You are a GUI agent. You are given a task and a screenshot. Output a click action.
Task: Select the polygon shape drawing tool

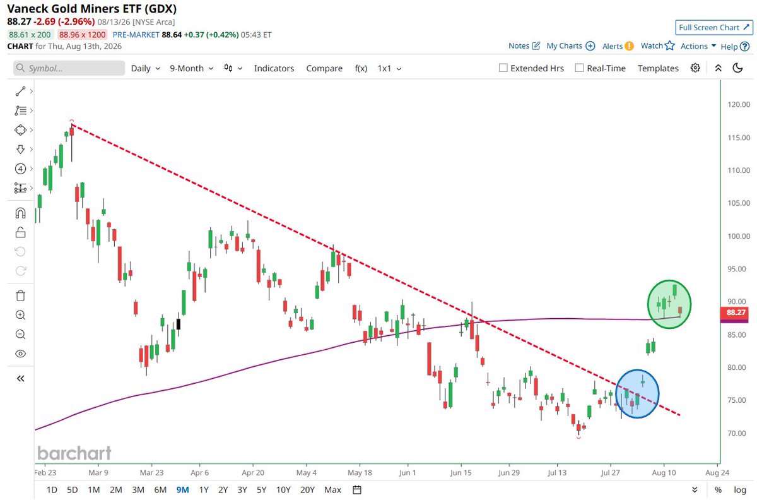click(x=20, y=129)
